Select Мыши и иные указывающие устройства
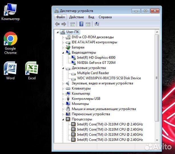 point(104,109)
